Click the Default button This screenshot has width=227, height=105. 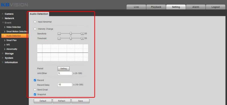[43, 101]
